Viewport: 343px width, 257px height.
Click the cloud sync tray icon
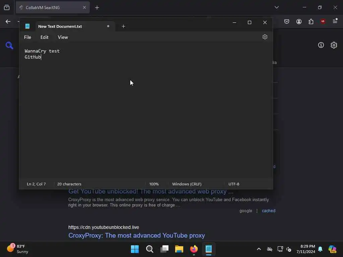270,249
